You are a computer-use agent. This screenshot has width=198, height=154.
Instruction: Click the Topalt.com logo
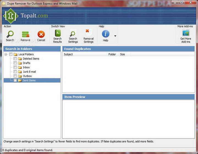(x=26, y=16)
